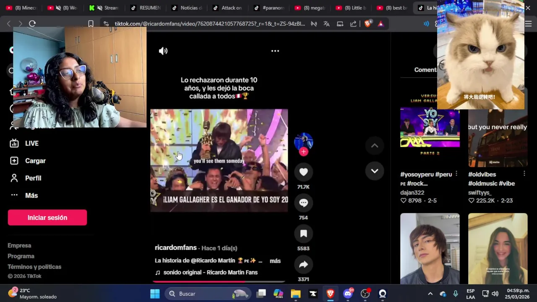
Task: Switch to the '(8) best br' YouTube tab
Action: (x=392, y=8)
